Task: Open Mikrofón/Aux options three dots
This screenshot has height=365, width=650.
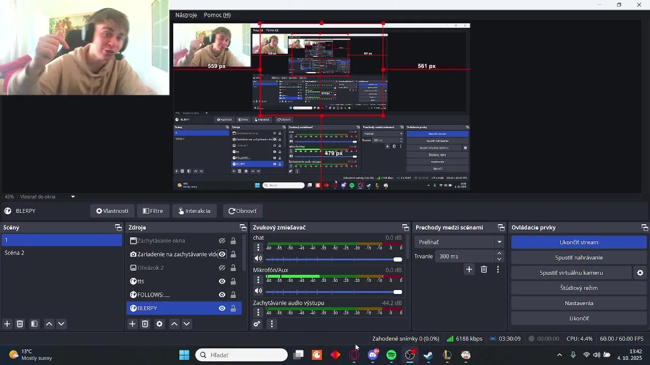Action: pos(258,280)
